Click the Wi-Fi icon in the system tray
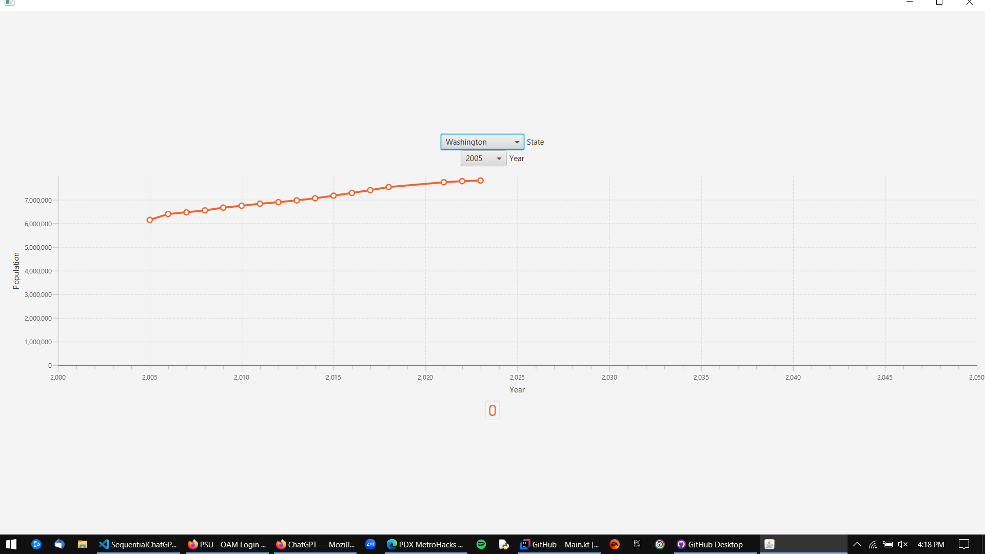The width and height of the screenshot is (985, 554). pos(872,544)
